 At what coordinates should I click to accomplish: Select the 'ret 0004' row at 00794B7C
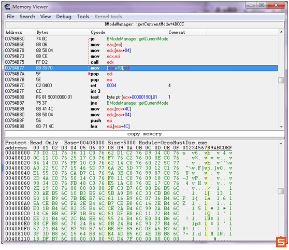[141, 86]
